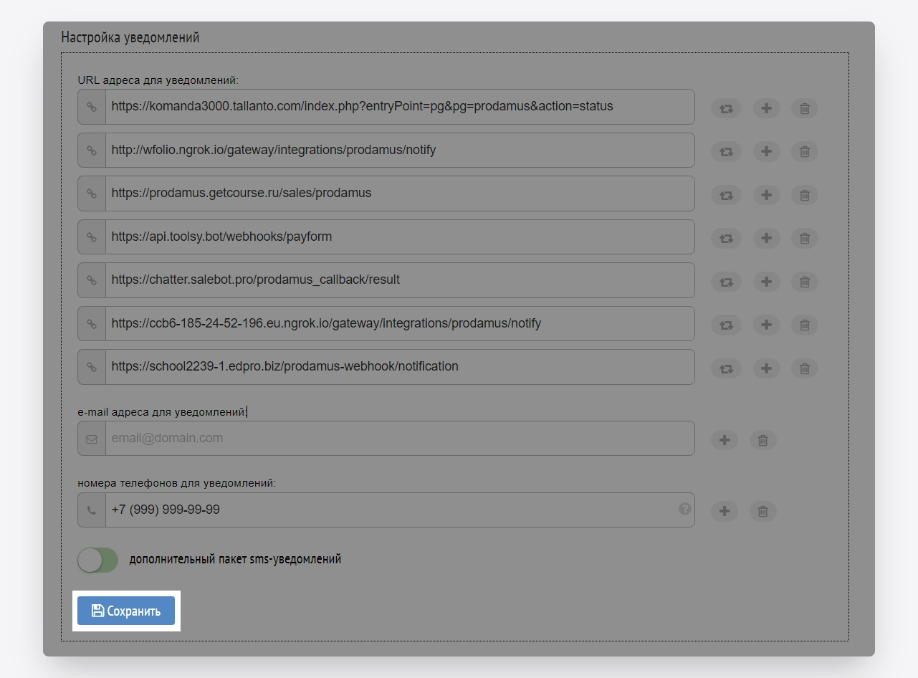Toggle the additional SMS notification package switch
The height and width of the screenshot is (678, 918).
(97, 560)
